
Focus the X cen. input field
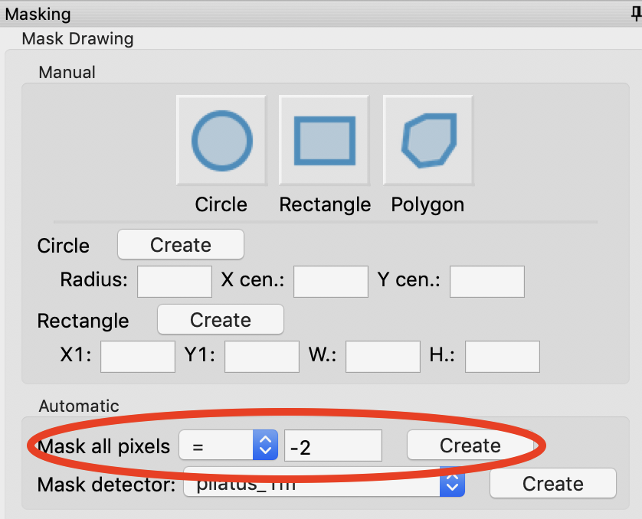[x=331, y=282]
